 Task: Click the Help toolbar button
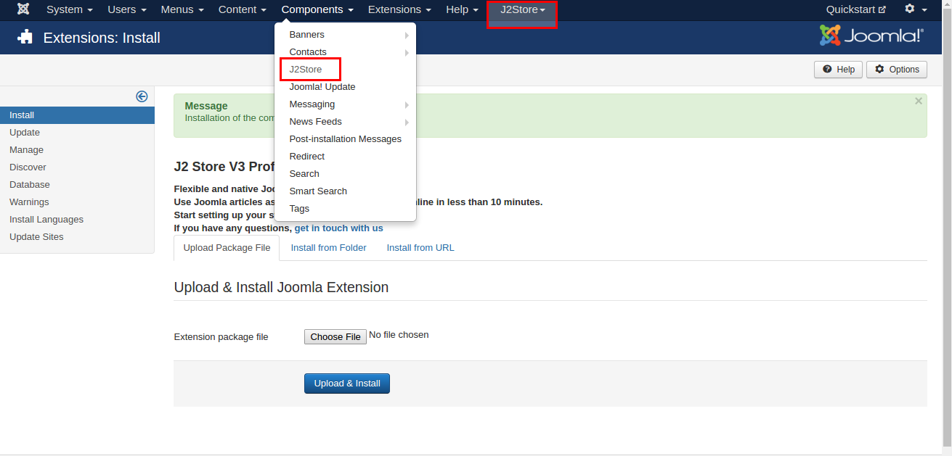coord(838,70)
